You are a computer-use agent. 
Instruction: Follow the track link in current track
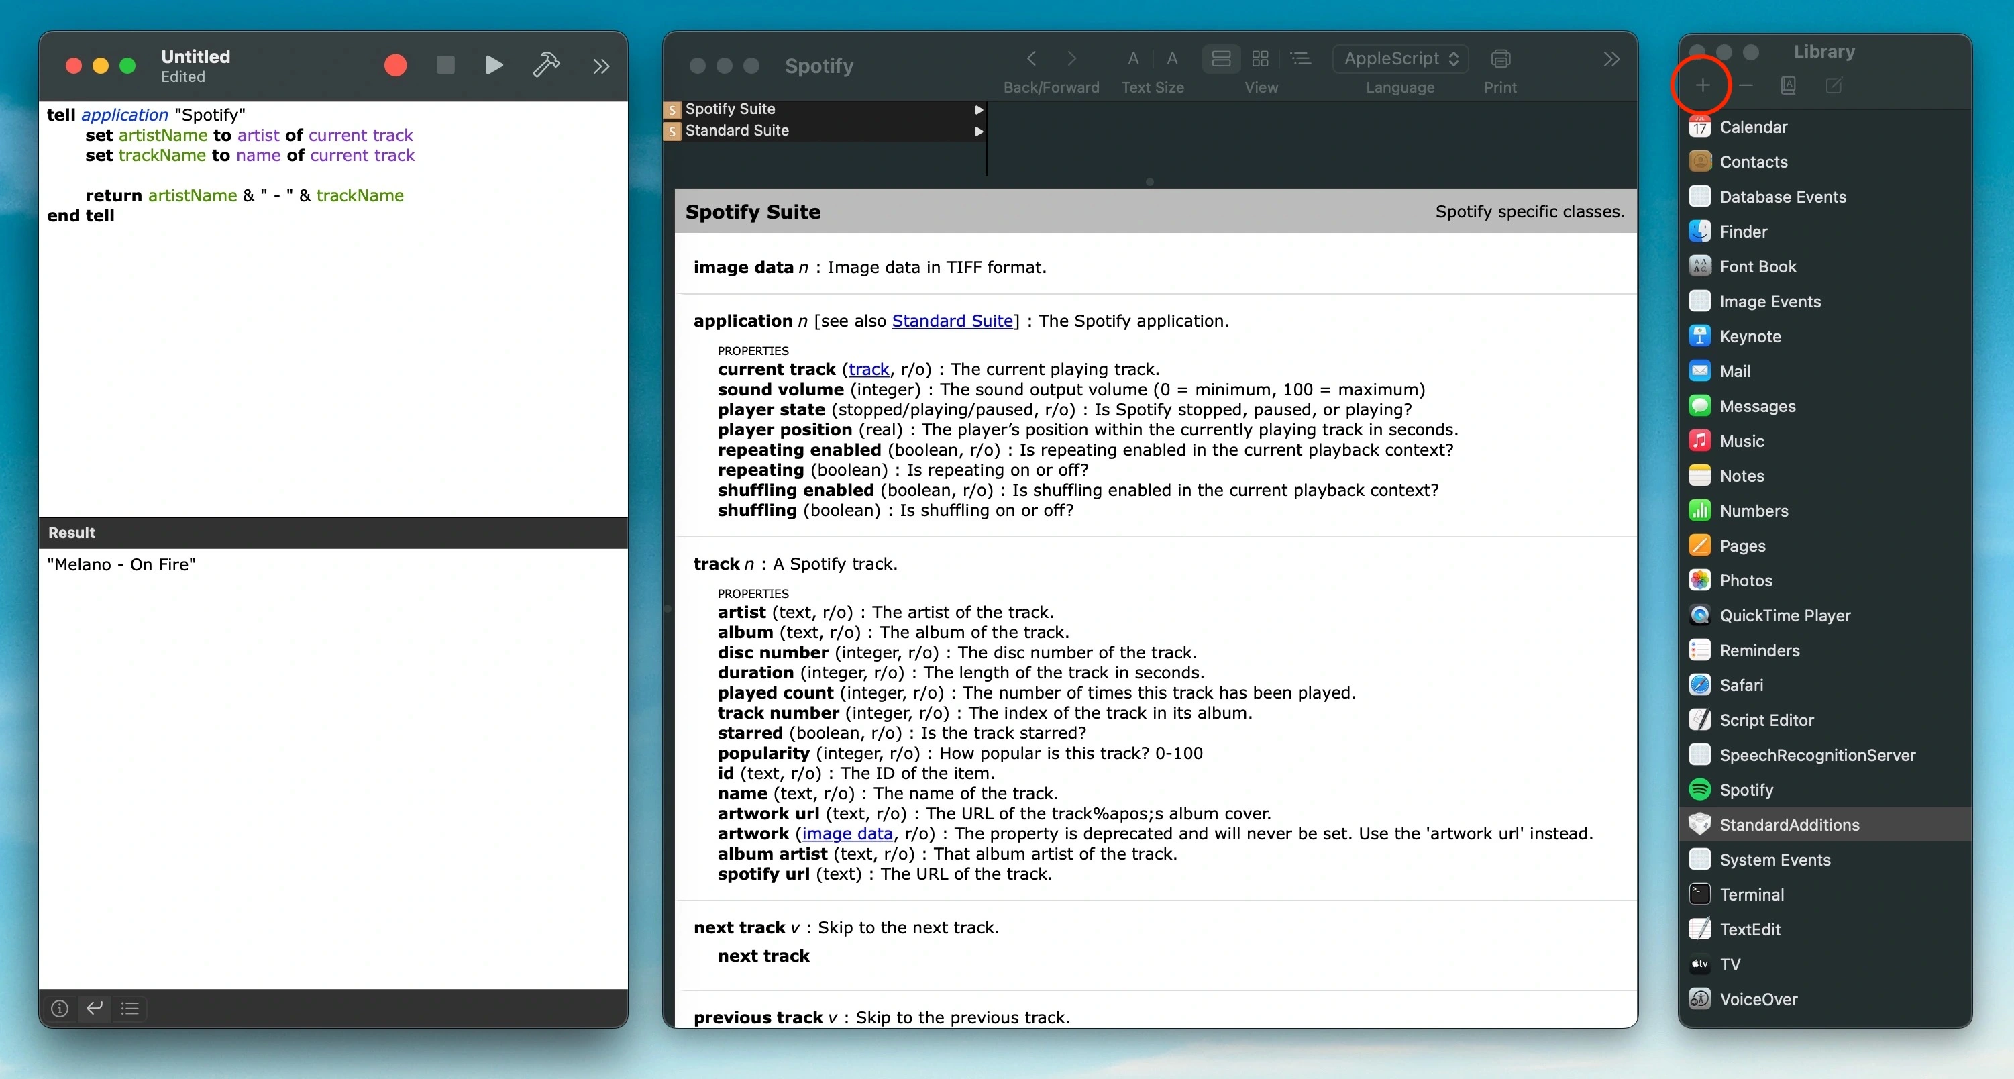tap(869, 369)
